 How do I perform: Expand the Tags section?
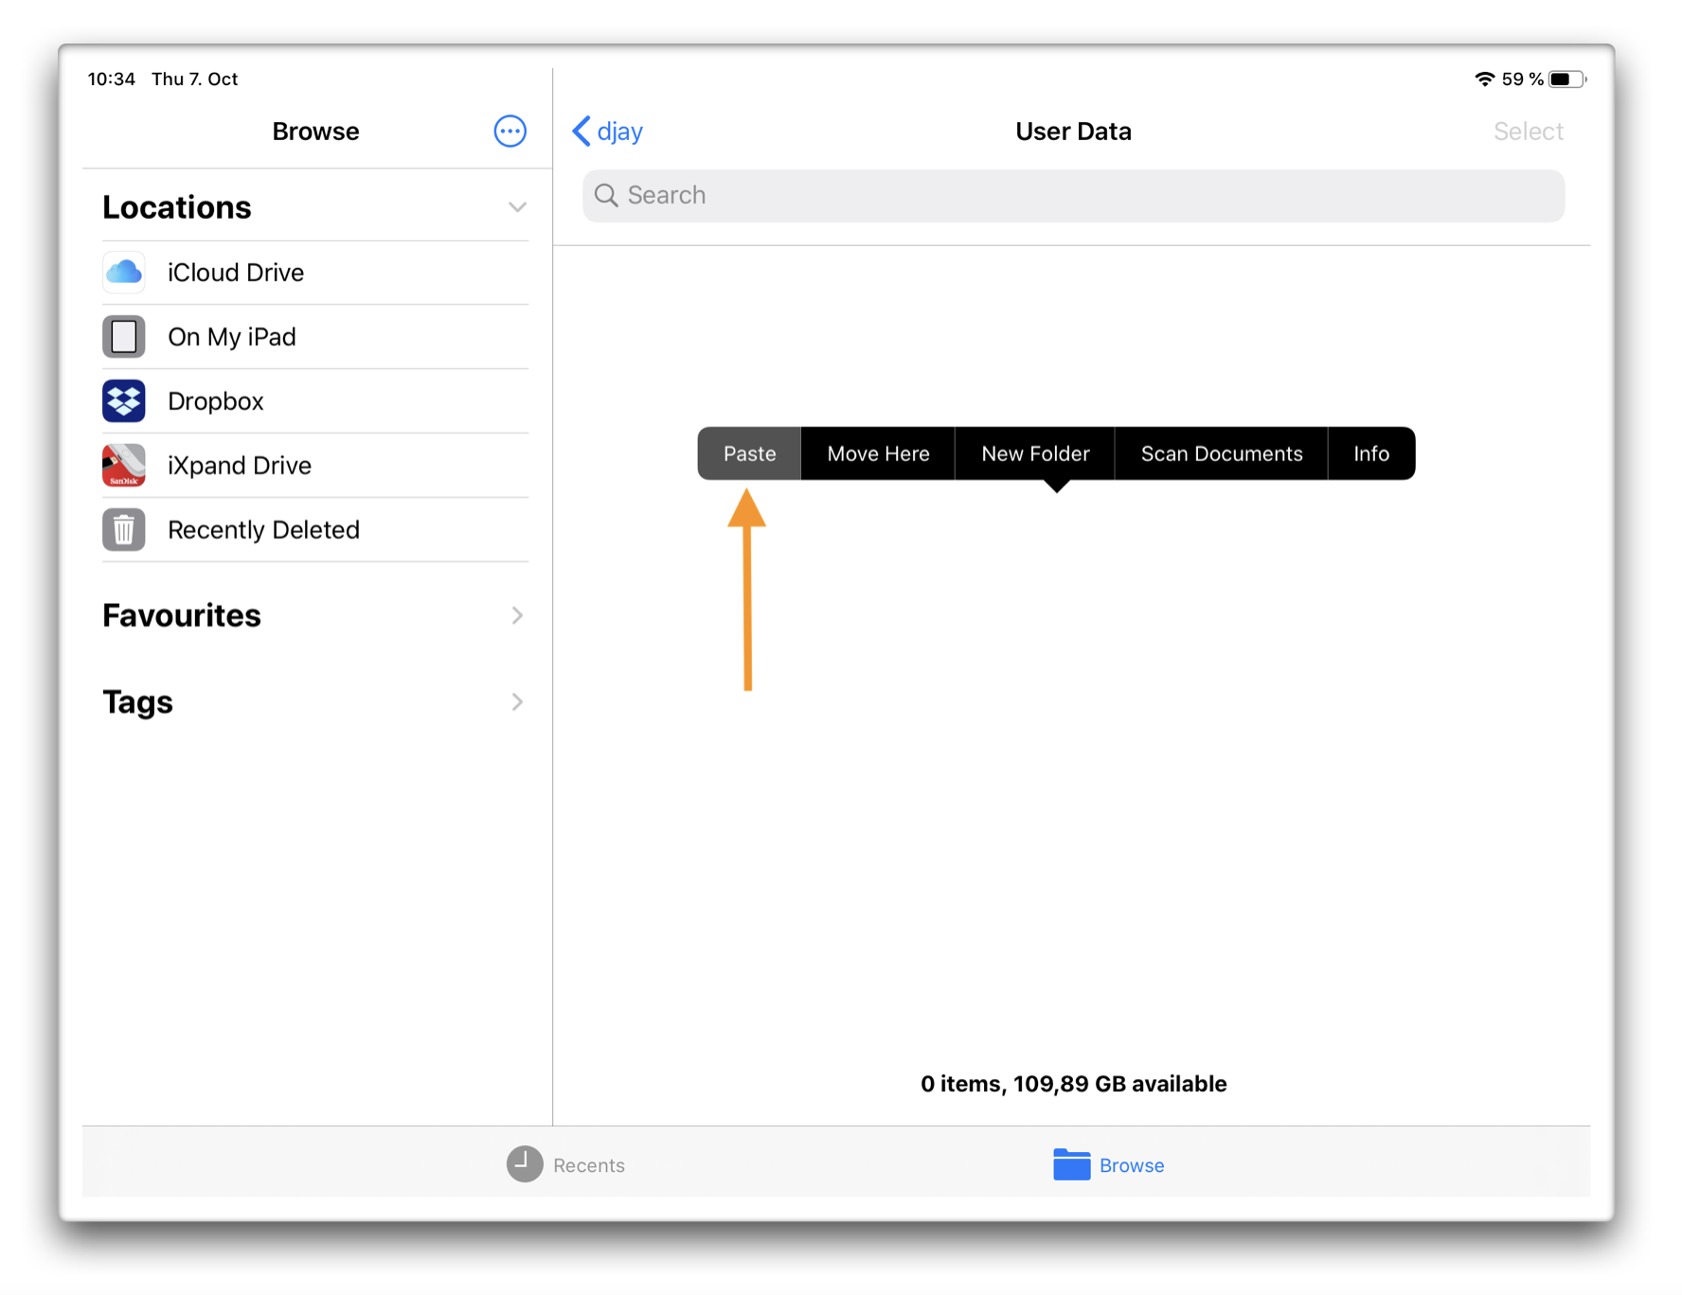[x=517, y=701]
